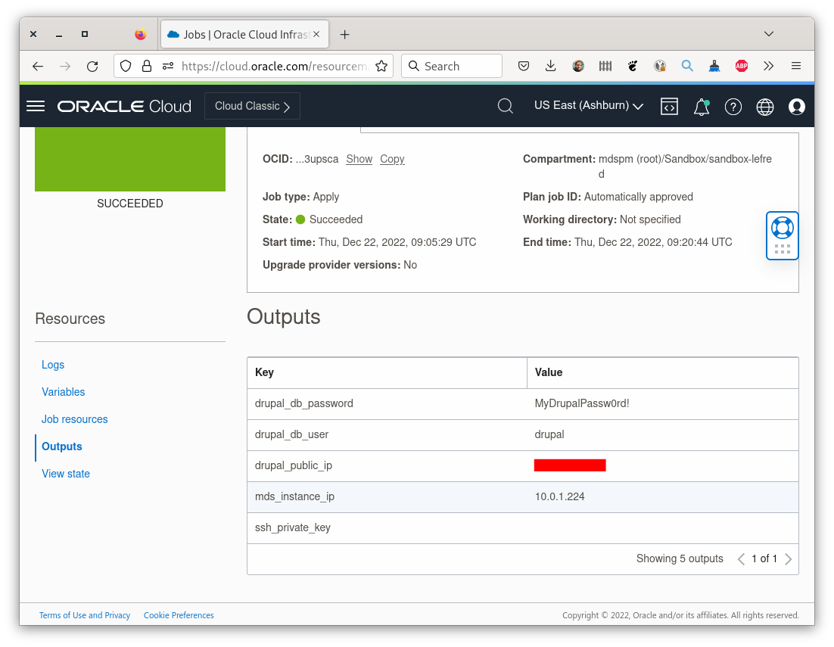Bookmark the page with the star icon

pos(381,66)
